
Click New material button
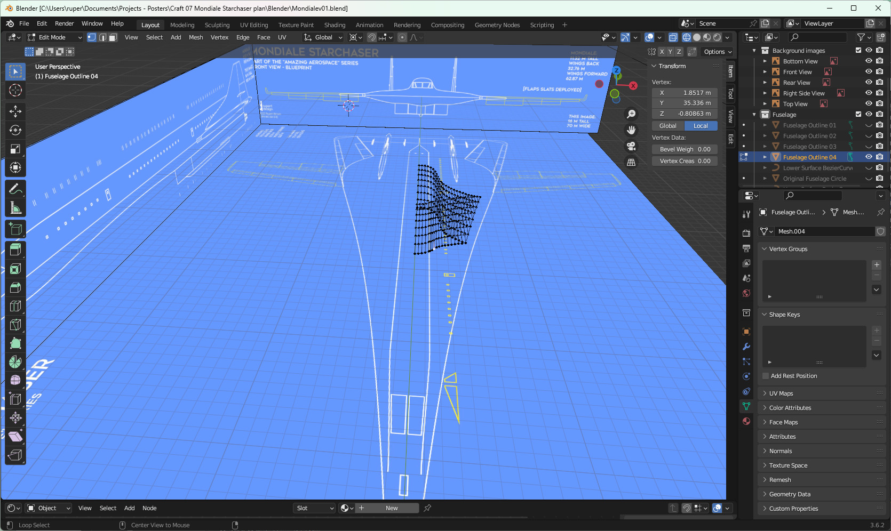pyautogui.click(x=387, y=508)
